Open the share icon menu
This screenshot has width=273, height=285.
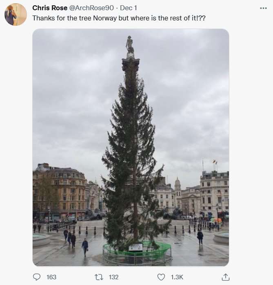pos(225,277)
